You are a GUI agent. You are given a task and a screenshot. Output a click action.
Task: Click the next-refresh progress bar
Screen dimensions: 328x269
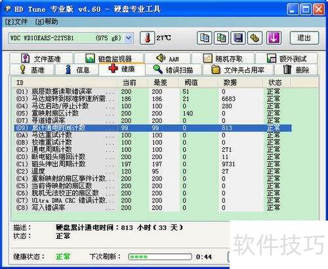click(160, 257)
